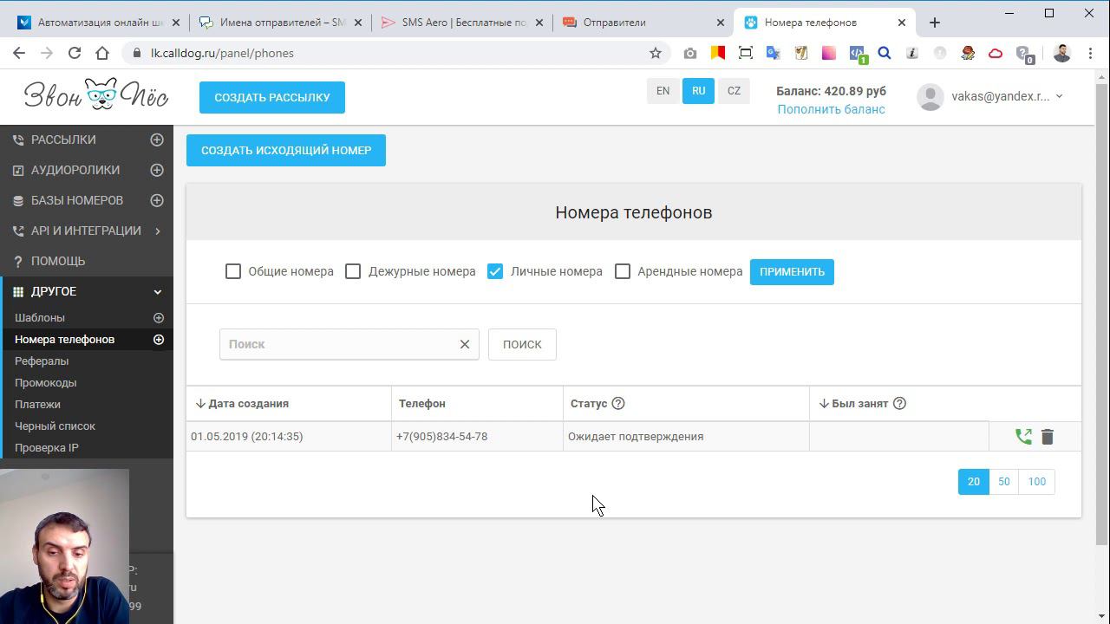The image size is (1110, 624).
Task: Show 100 rows per page
Action: (1037, 482)
